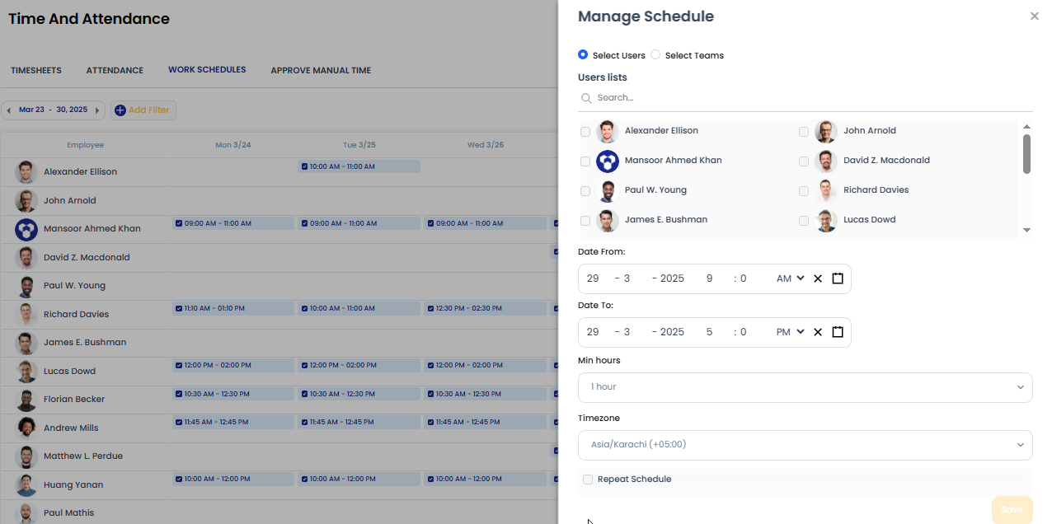
Task: Open the Date To calendar picker icon
Action: (838, 332)
